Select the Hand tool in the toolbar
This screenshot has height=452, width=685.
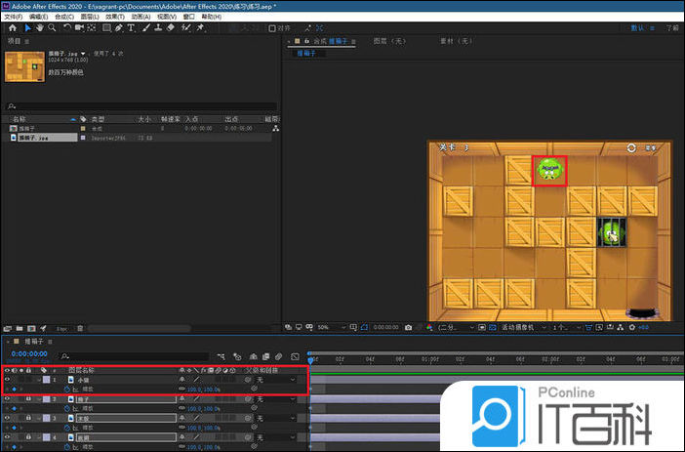(x=39, y=28)
